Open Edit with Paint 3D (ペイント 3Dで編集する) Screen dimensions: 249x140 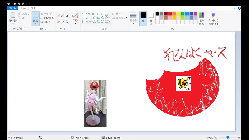pos(213,19)
